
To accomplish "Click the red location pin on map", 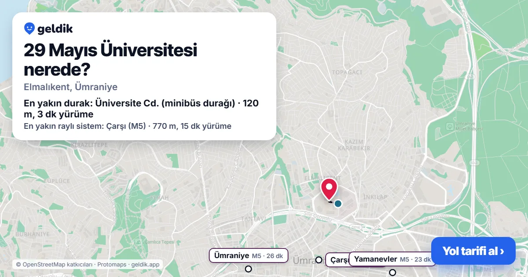I will pos(329,190).
